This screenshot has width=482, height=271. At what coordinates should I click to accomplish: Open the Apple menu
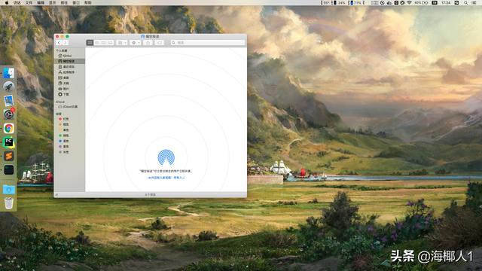coord(7,3)
